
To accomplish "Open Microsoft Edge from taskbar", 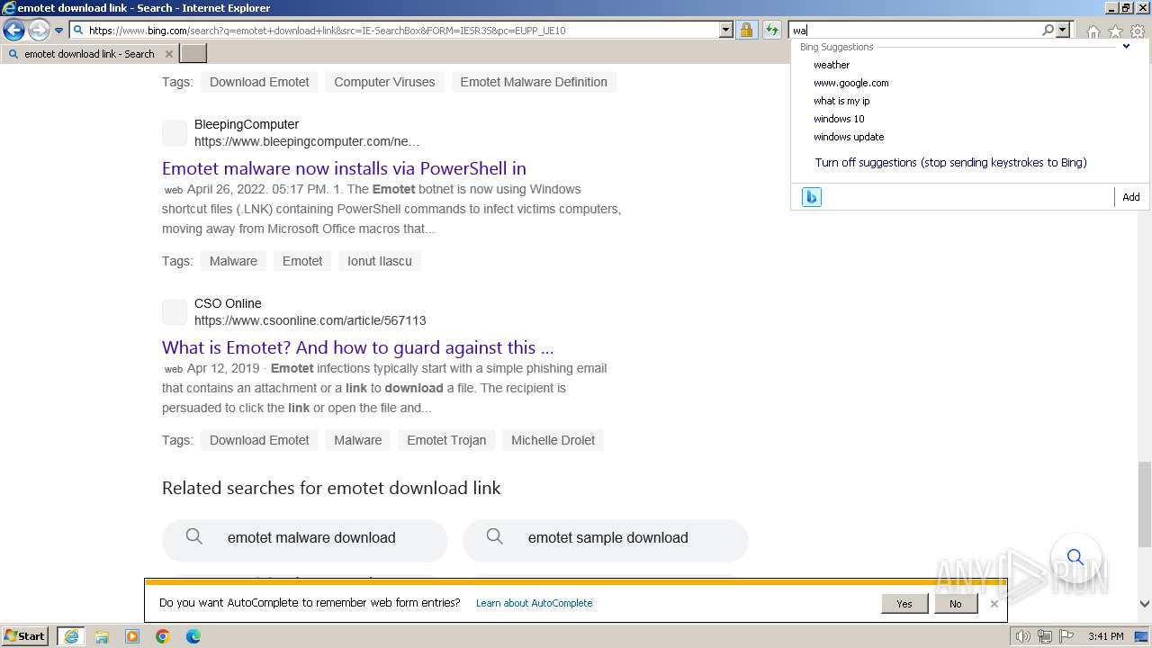I will click(193, 636).
